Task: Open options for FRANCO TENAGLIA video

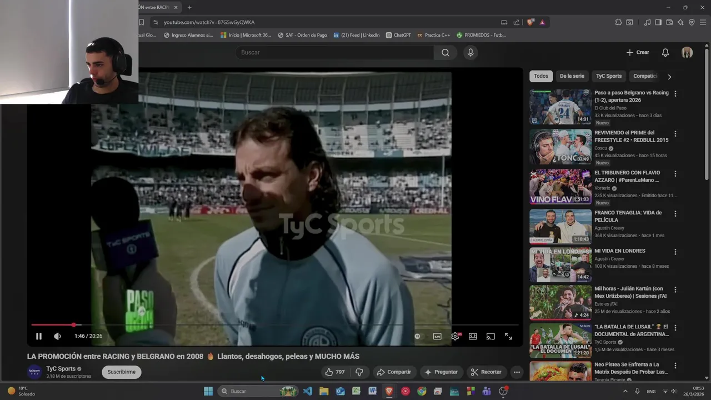Action: click(x=675, y=214)
